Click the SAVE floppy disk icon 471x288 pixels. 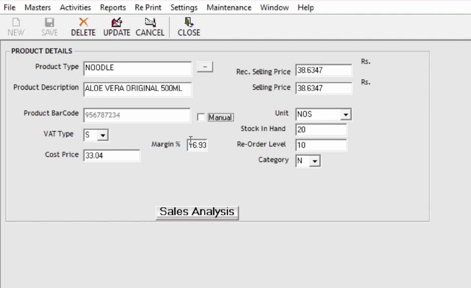click(x=49, y=22)
